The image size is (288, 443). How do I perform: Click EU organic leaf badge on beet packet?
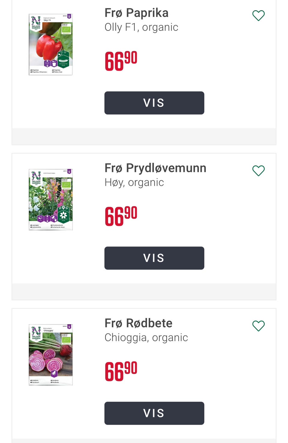click(x=66, y=339)
